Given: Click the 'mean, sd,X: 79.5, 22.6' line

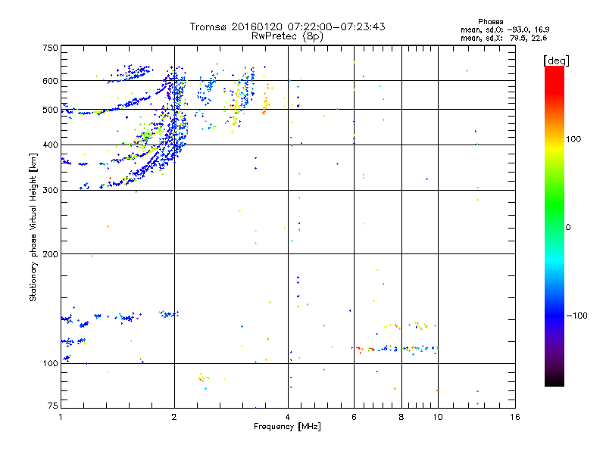Looking at the screenshot, I should pos(504,38).
